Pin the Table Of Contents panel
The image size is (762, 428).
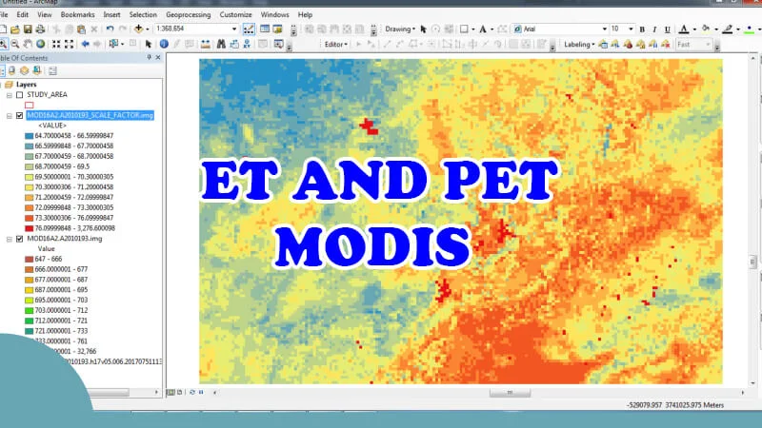(150, 57)
